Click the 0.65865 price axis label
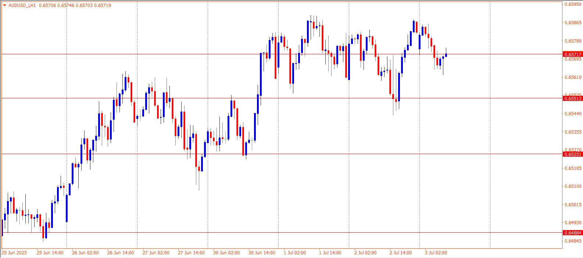Viewport: 583px width, 258px height. click(x=573, y=23)
